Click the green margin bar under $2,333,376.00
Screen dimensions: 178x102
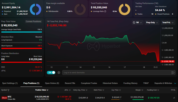[138, 100]
